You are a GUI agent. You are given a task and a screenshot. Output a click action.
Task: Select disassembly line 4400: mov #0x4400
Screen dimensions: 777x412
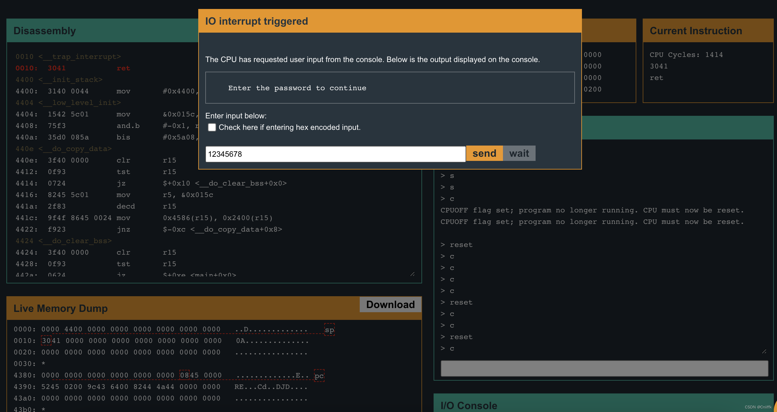(107, 91)
